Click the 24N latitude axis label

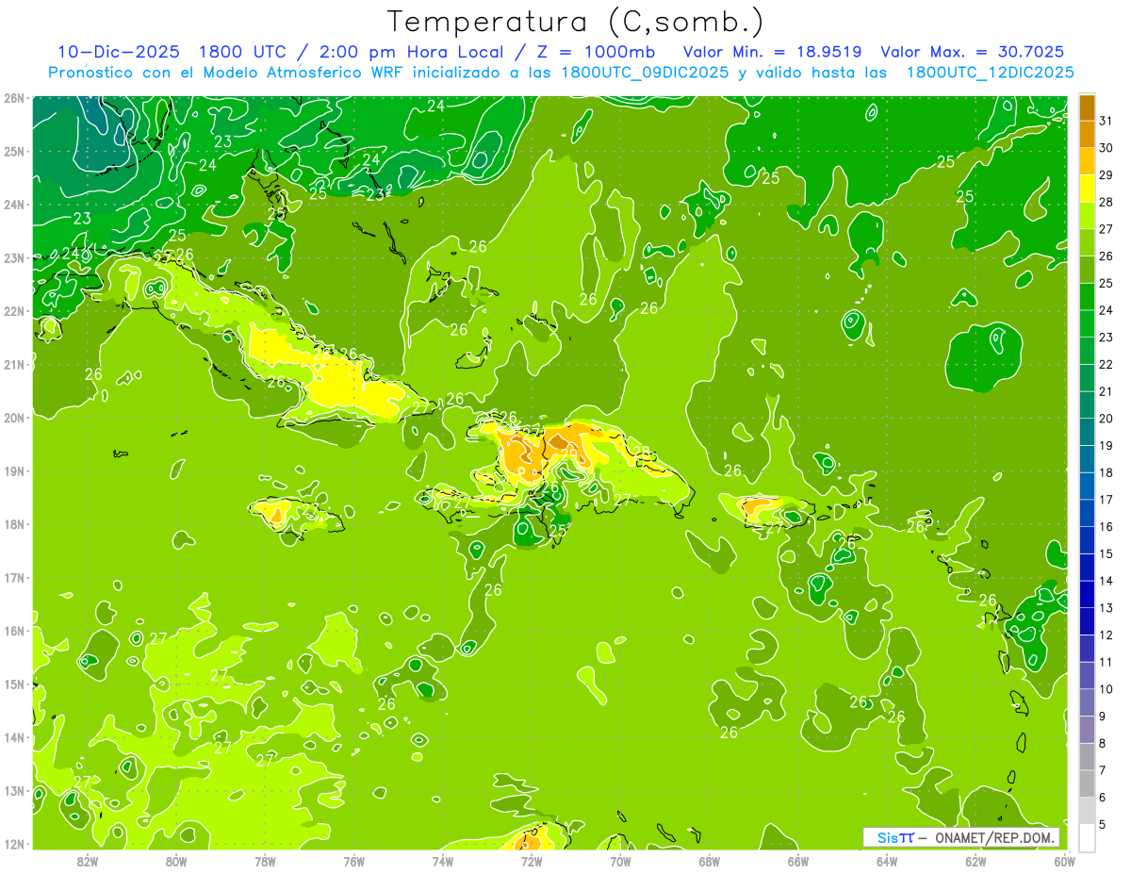click(x=15, y=205)
